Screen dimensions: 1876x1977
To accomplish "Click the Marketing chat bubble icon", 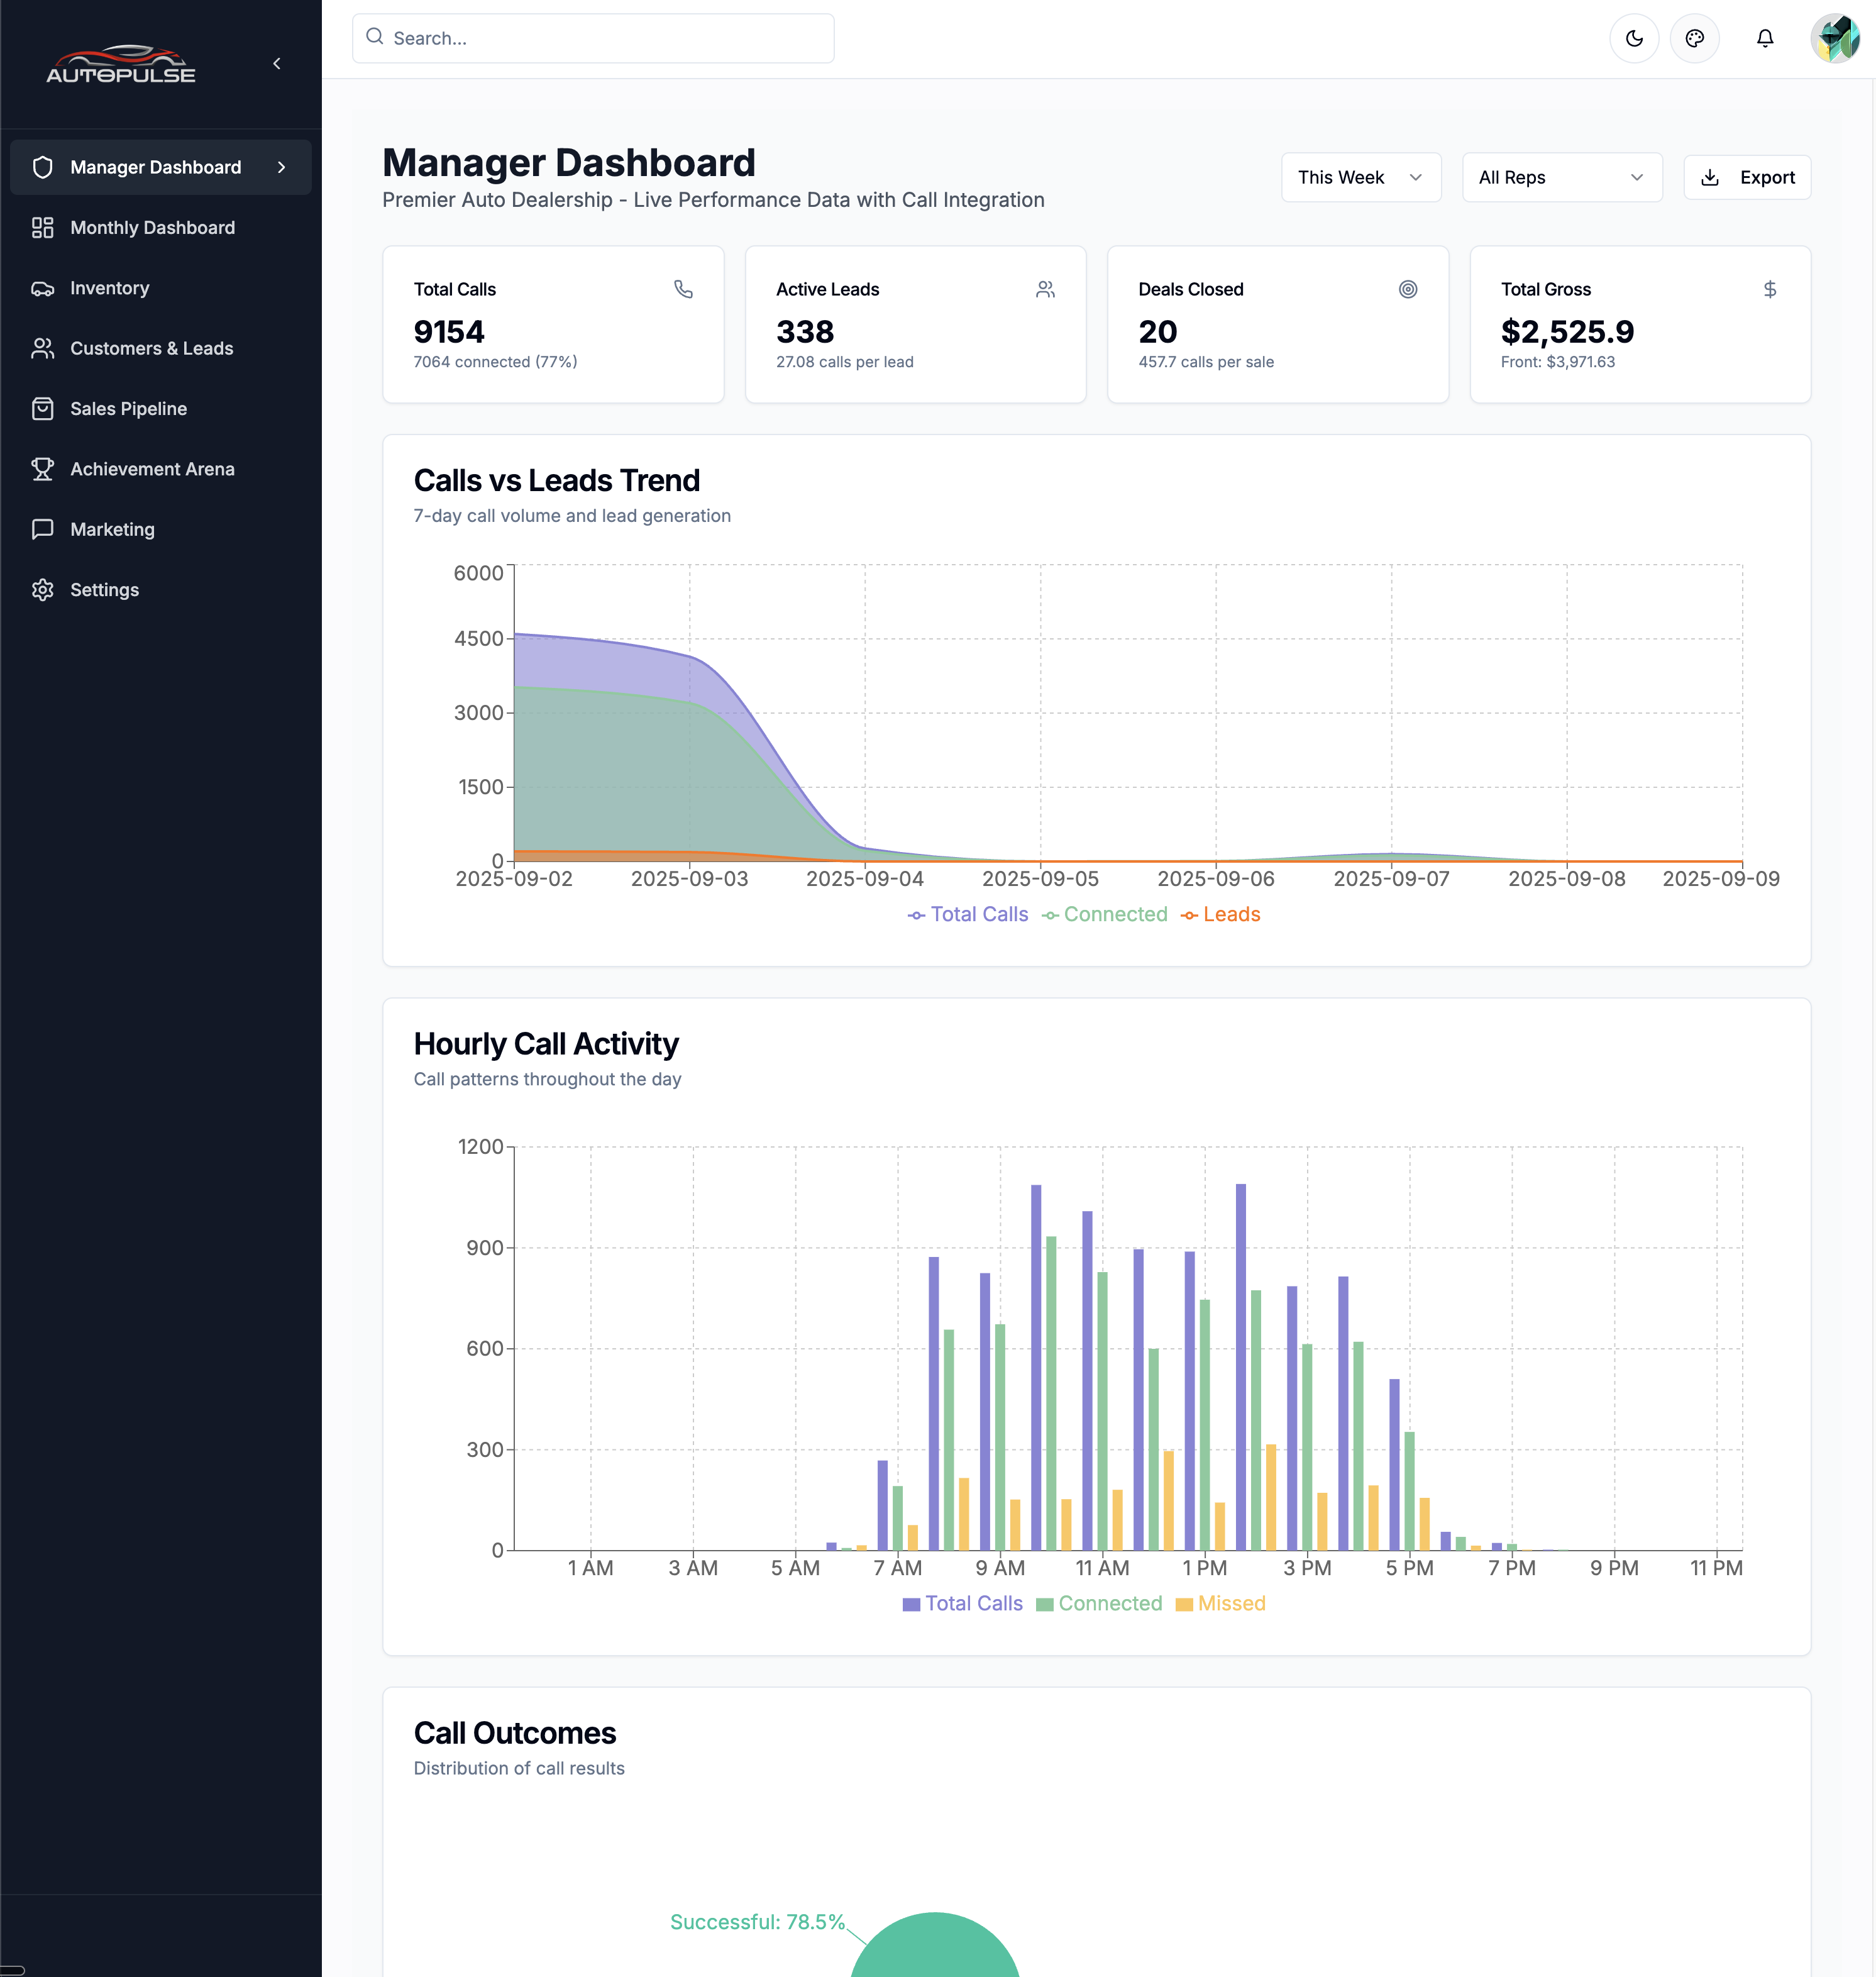I will click(43, 529).
